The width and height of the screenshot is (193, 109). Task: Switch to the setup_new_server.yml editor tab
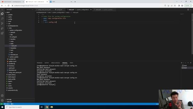(x=44, y=10)
